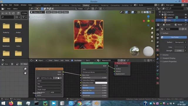Adjust the Roughness slider in Principled BSDF
This screenshot has width=188, height=106.
(x=95, y=93)
